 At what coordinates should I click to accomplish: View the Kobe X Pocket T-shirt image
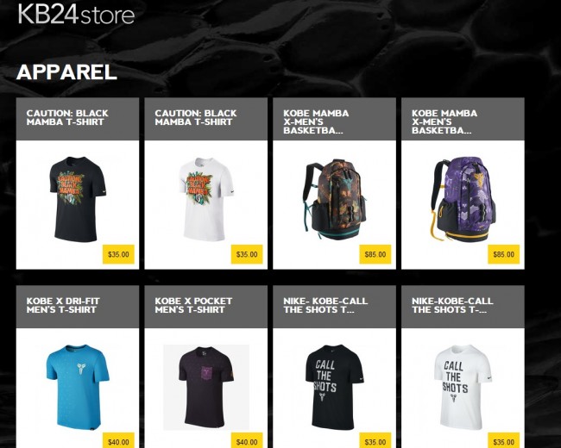(x=206, y=388)
